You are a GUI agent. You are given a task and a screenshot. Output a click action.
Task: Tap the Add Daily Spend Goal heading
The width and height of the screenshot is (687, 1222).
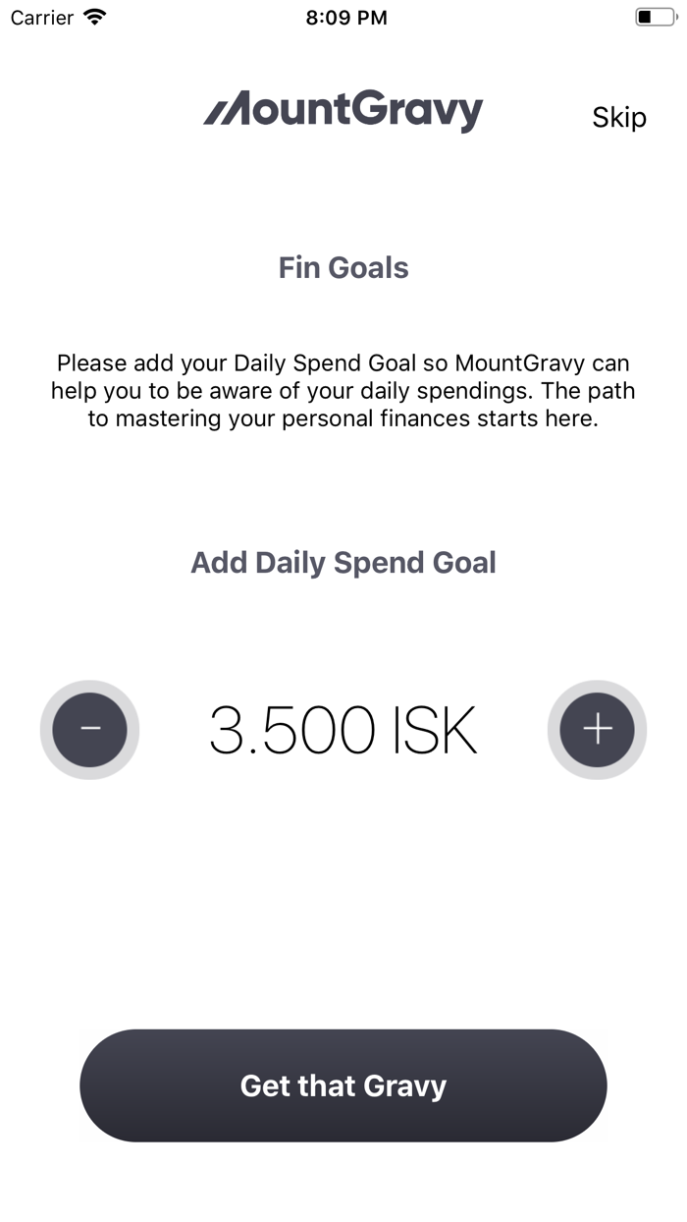pyautogui.click(x=343, y=563)
